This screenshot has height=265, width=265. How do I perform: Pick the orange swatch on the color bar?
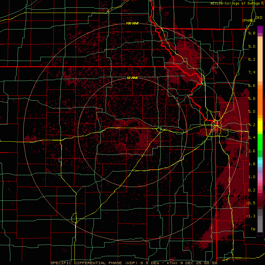pos(260,101)
